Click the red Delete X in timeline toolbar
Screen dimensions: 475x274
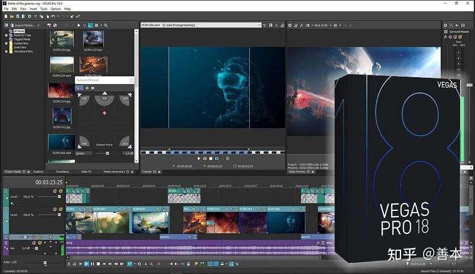[x=159, y=264]
